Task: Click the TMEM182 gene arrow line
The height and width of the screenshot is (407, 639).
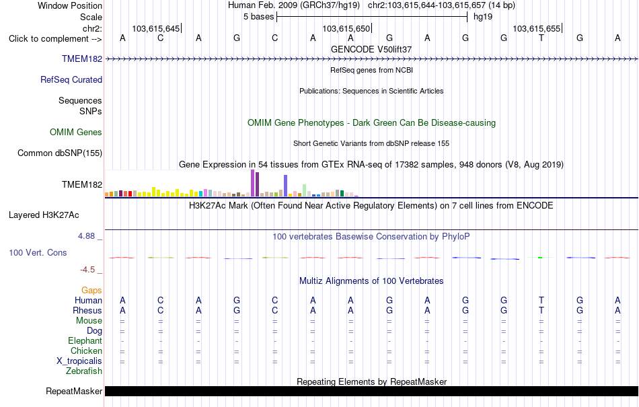Action: tap(371, 59)
